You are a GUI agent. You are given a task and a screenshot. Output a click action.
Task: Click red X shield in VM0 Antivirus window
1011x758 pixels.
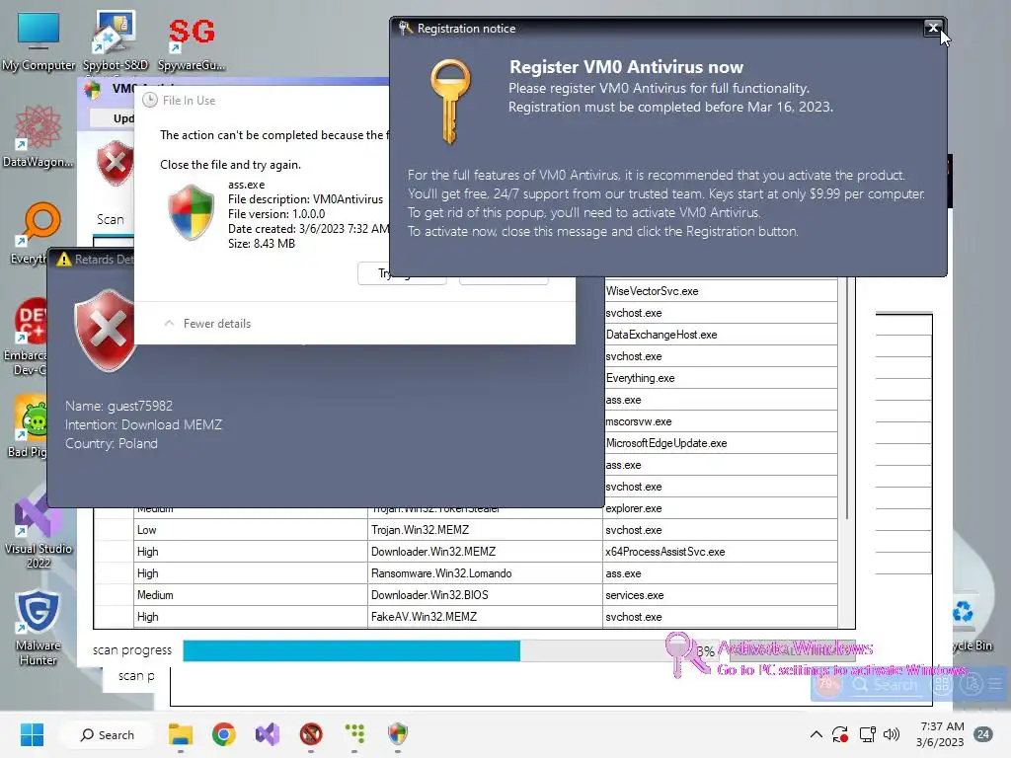[115, 164]
